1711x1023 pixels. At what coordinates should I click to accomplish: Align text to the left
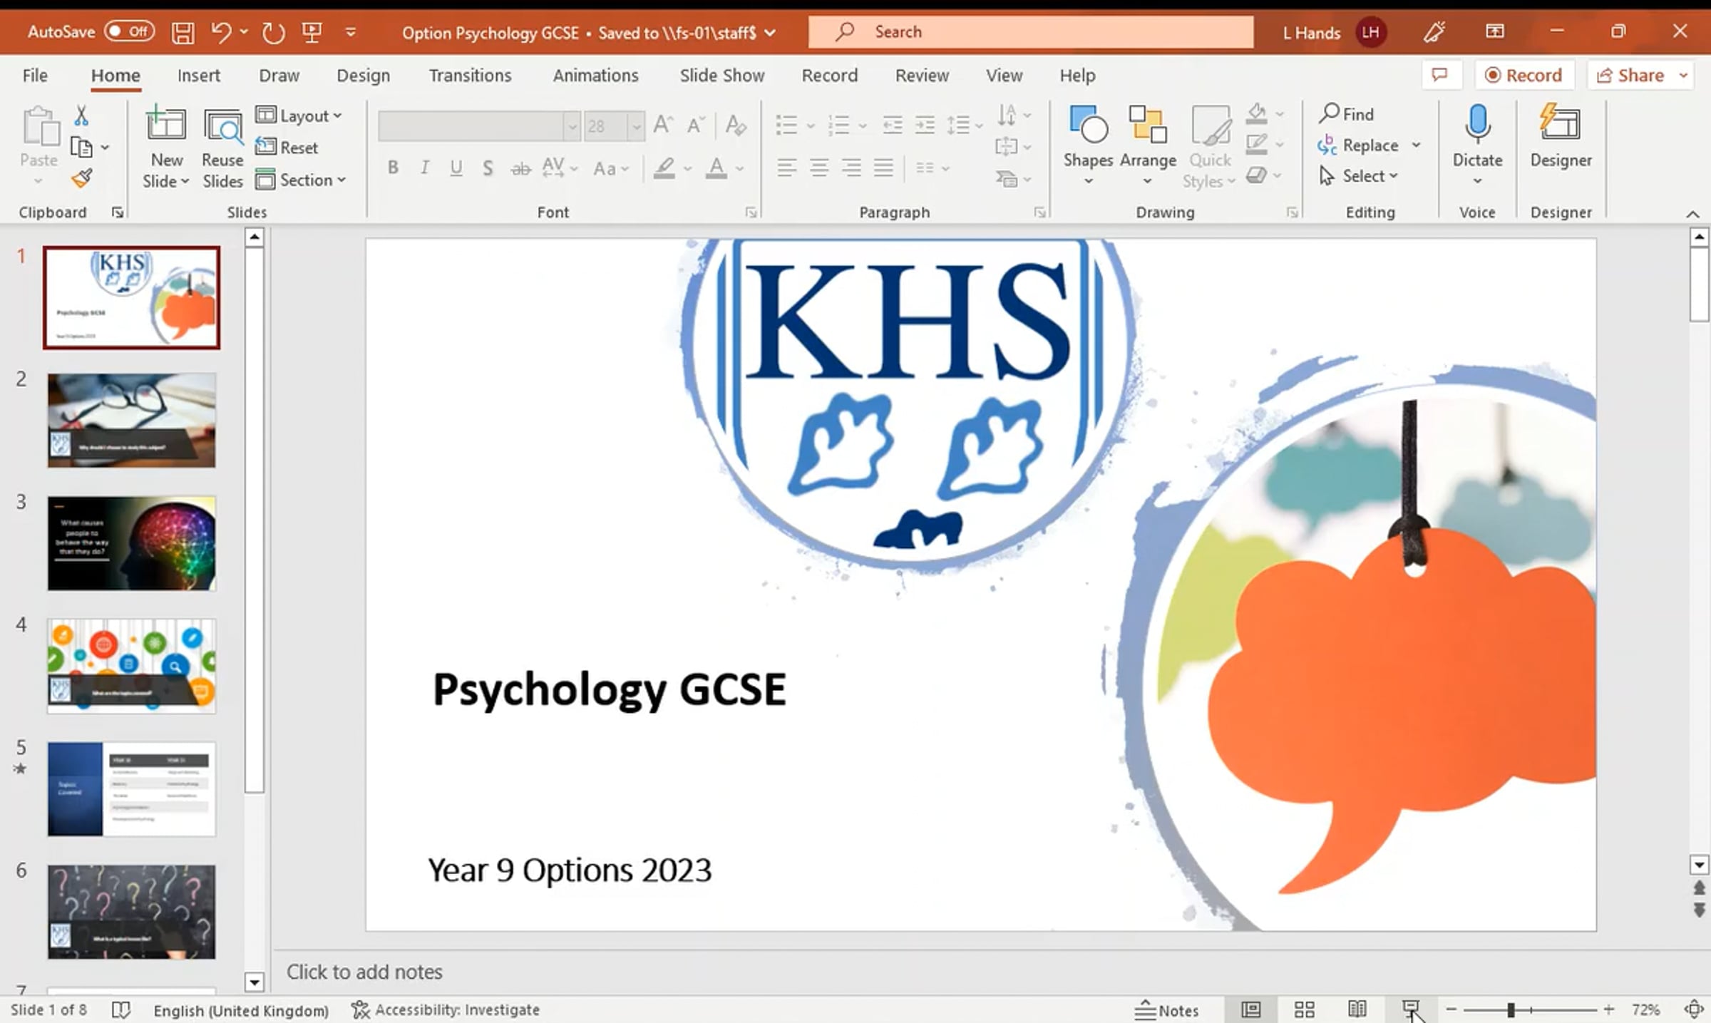tap(786, 168)
